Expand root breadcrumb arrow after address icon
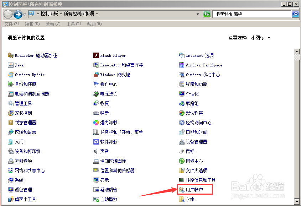This screenshot has width=301, height=206. tap(38, 14)
